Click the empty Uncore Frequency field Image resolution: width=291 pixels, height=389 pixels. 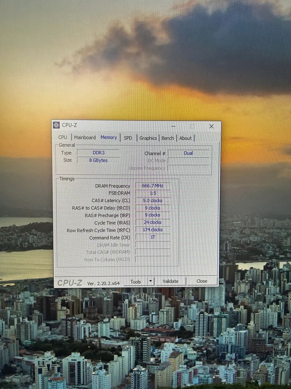coord(188,168)
